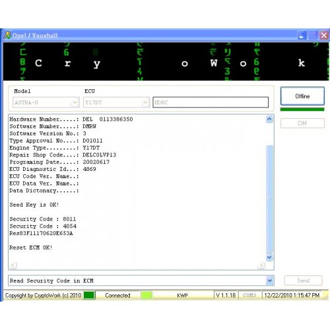Click the light green KWP status indicator
This screenshot has width=330, height=330.
coord(147,295)
